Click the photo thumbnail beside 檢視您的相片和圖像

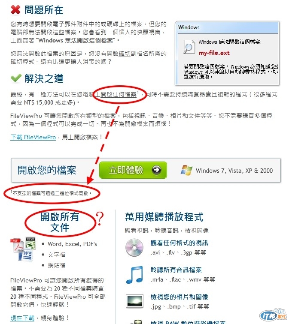[x=134, y=301]
